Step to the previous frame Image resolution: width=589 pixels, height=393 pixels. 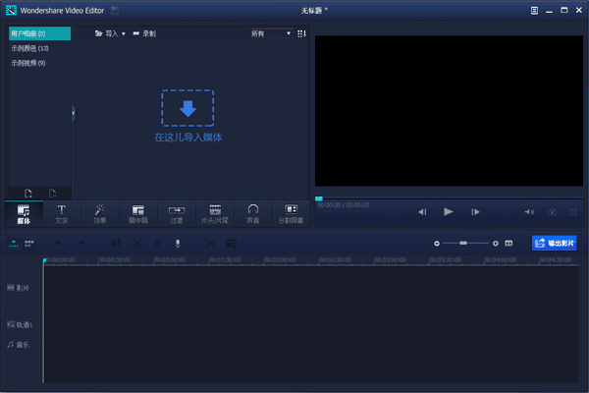pos(422,212)
